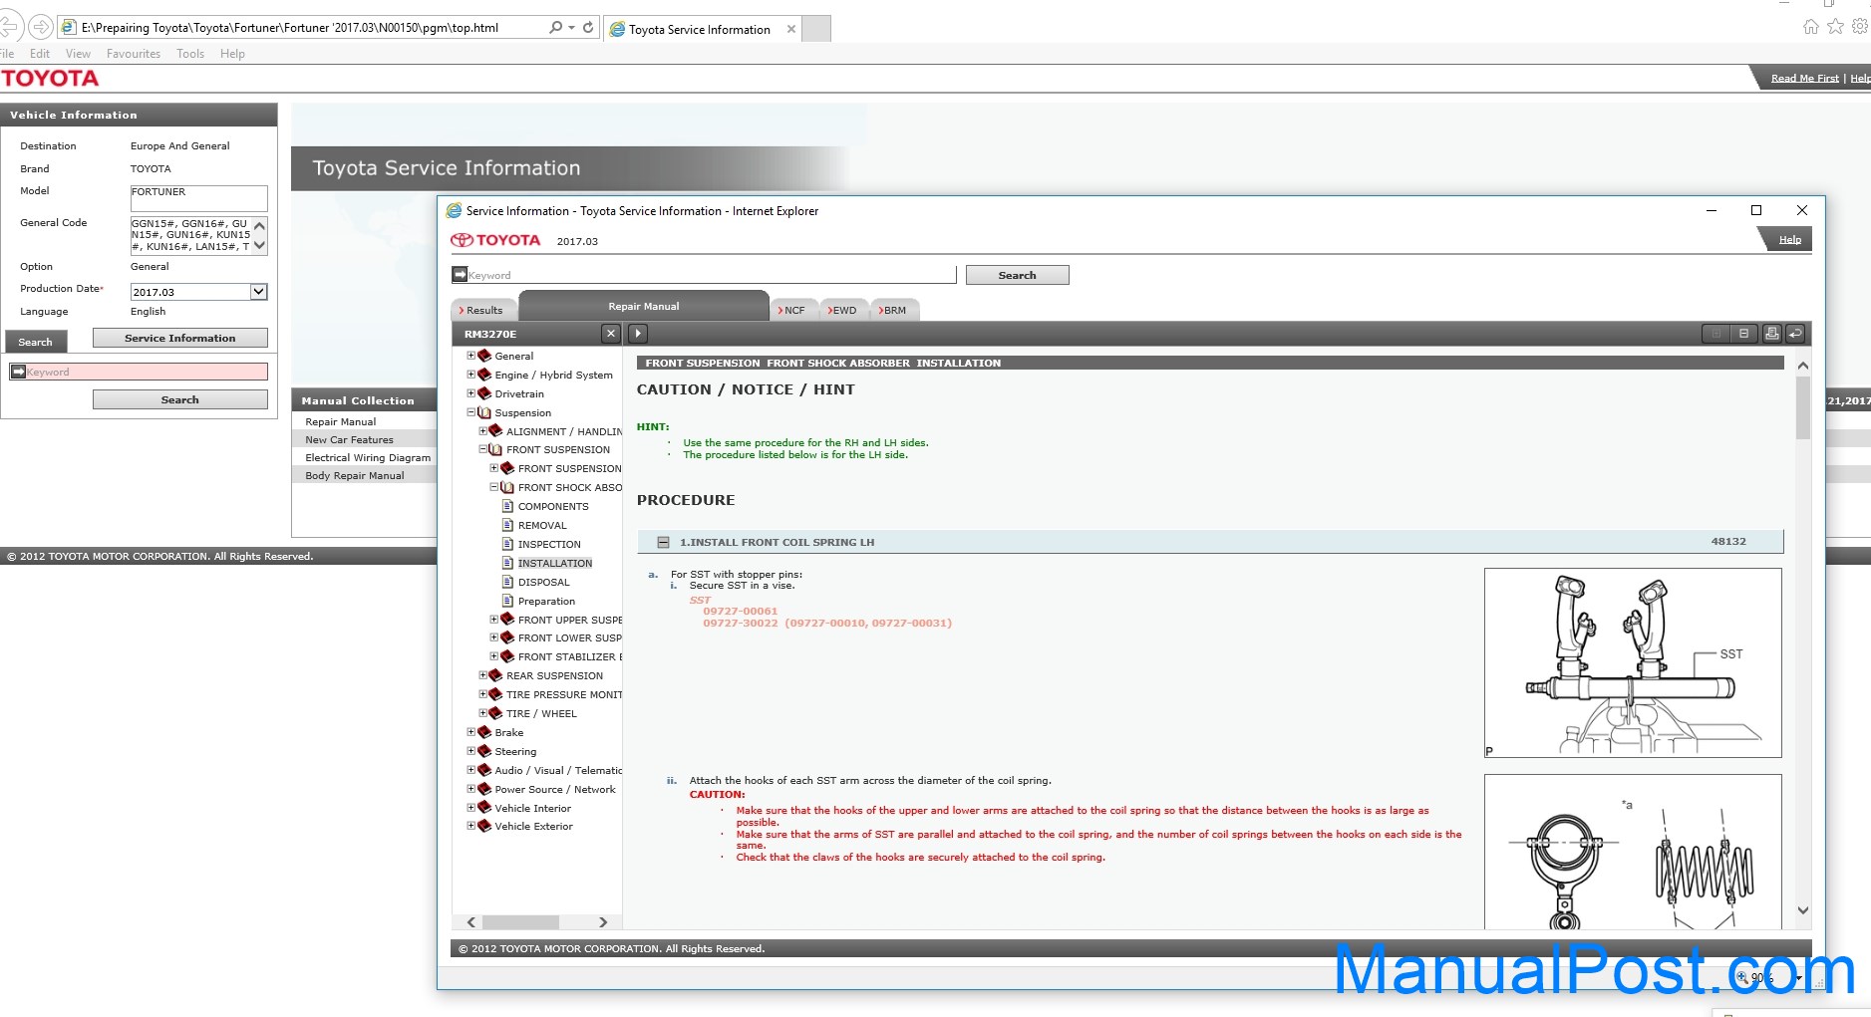This screenshot has width=1871, height=1017.
Task: Open the browser Tools gear icon
Action: click(1859, 27)
